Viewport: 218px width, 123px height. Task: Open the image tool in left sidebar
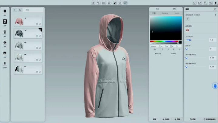click(x=5, y=53)
